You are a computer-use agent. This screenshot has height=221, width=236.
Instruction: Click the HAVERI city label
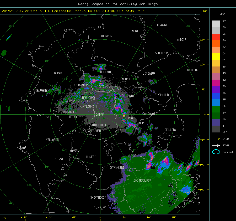91,157
